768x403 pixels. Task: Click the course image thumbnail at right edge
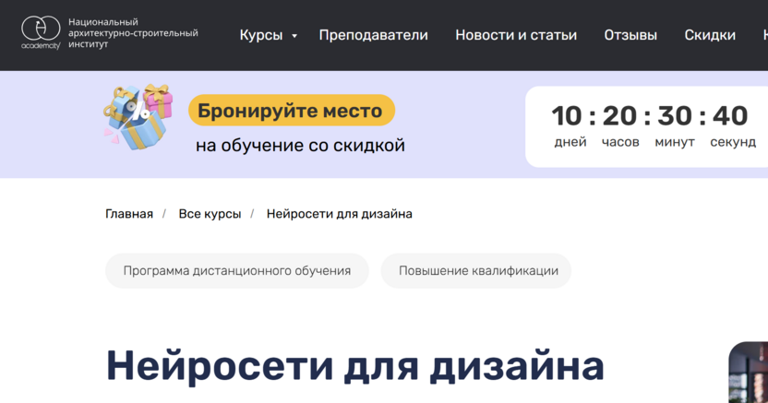tap(749, 373)
